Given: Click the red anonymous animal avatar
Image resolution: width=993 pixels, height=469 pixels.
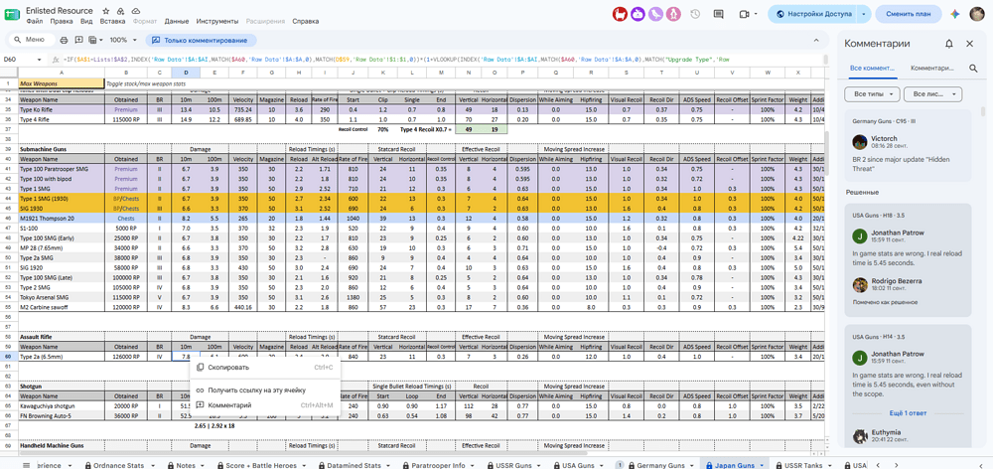Looking at the screenshot, I should (x=620, y=14).
